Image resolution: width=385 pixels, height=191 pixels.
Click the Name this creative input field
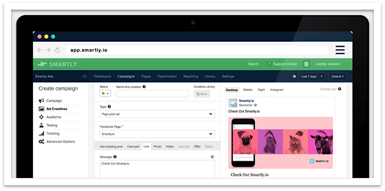[152, 94]
